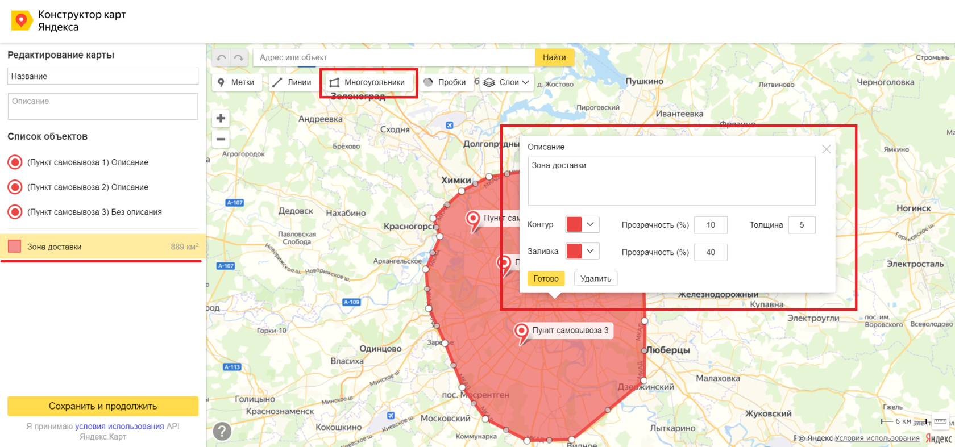Image resolution: width=955 pixels, height=447 pixels.
Task: Click the Зона доставки pink square icon
Action: click(15, 246)
